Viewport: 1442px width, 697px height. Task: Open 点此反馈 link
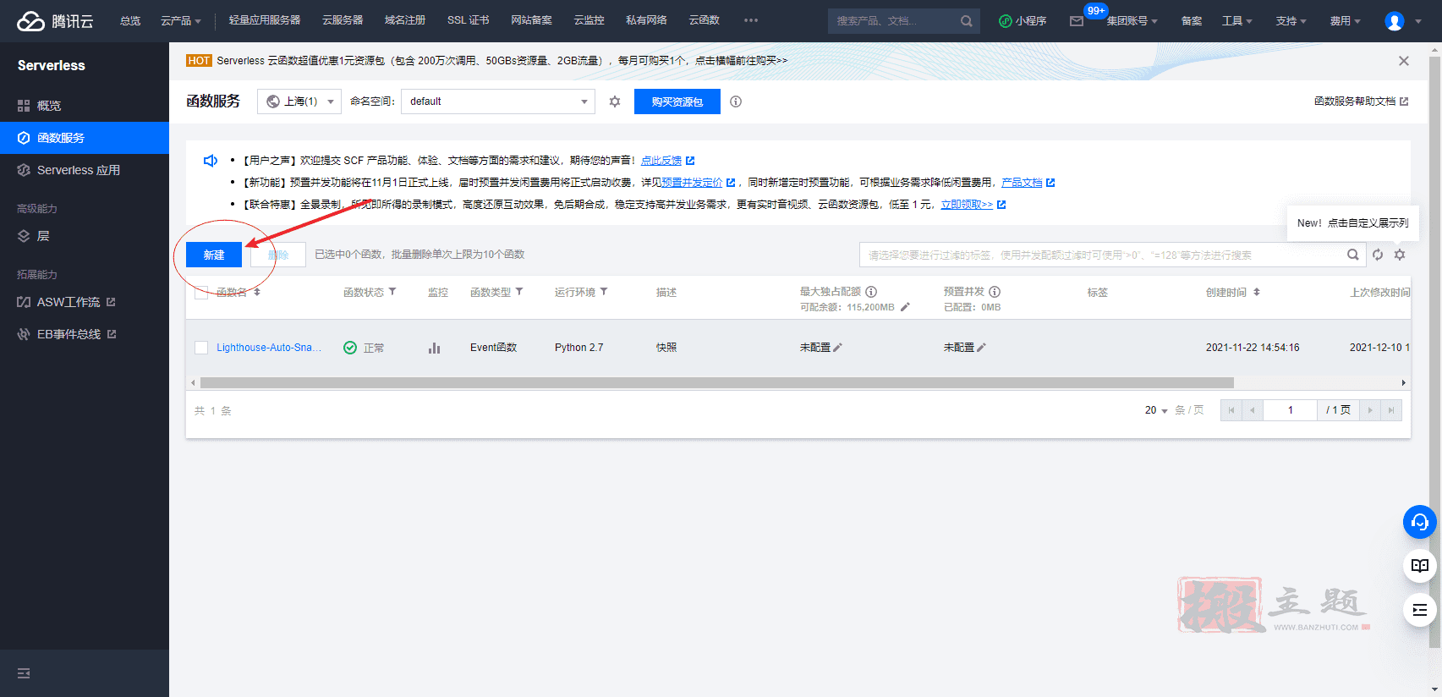coord(661,161)
